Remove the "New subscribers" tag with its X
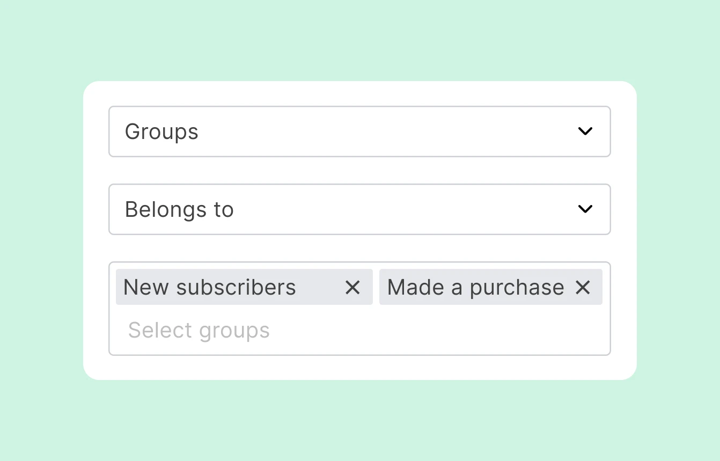720x461 pixels. click(352, 288)
